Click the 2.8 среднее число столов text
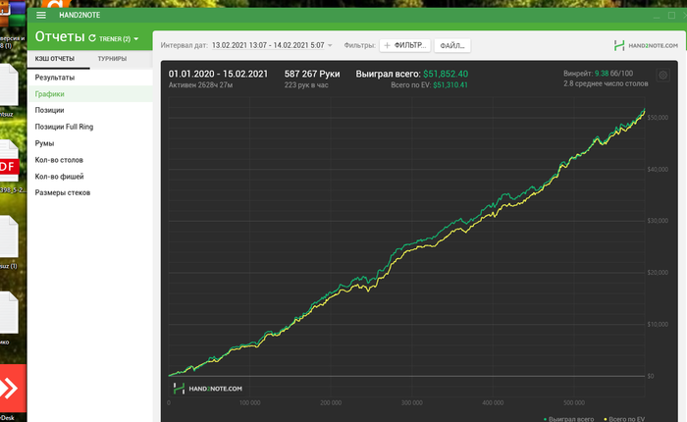Screen dimensions: 687x422 (606, 83)
